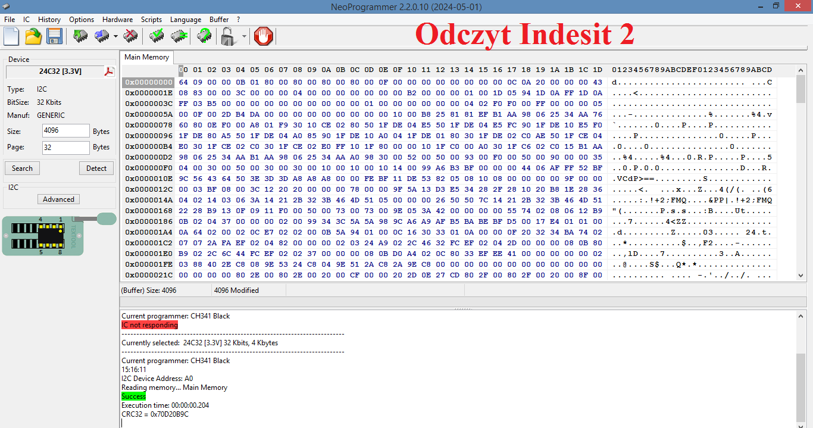
Task: Click the 'I2C Device Address: A0' log line
Action: tap(157, 379)
